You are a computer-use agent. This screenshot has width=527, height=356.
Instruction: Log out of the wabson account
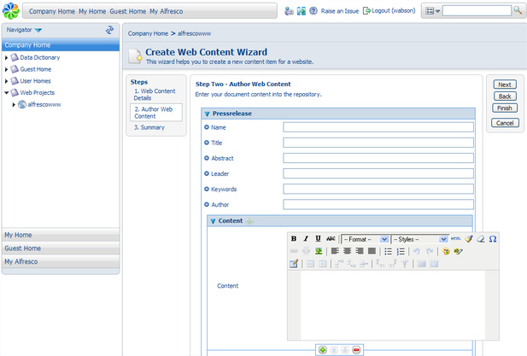389,11
